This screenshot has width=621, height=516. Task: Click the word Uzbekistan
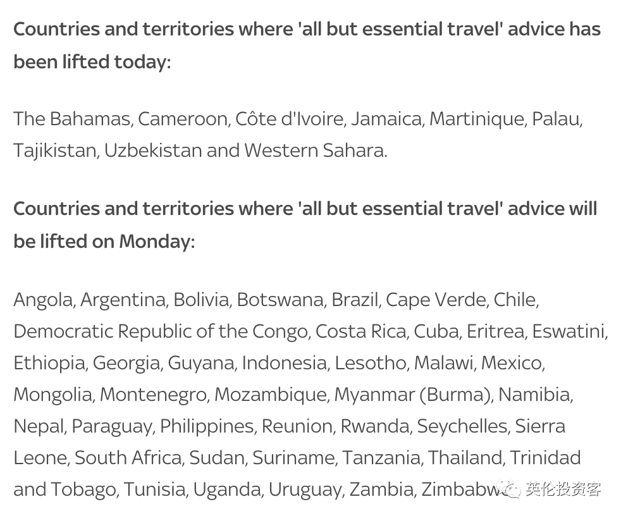(153, 150)
